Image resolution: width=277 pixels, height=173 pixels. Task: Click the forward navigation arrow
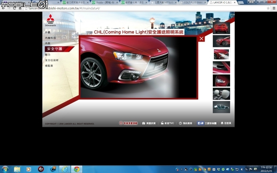pyautogui.click(x=9, y=8)
